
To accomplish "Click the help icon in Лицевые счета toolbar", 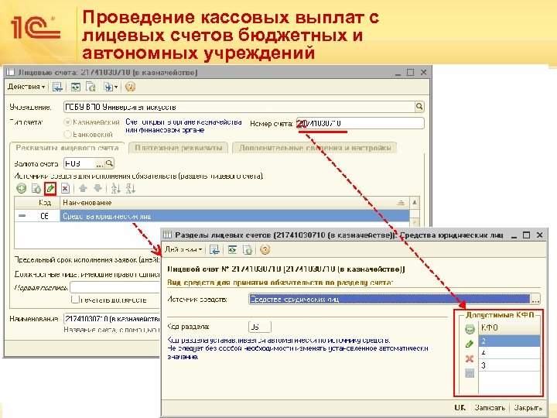I will tap(130, 87).
